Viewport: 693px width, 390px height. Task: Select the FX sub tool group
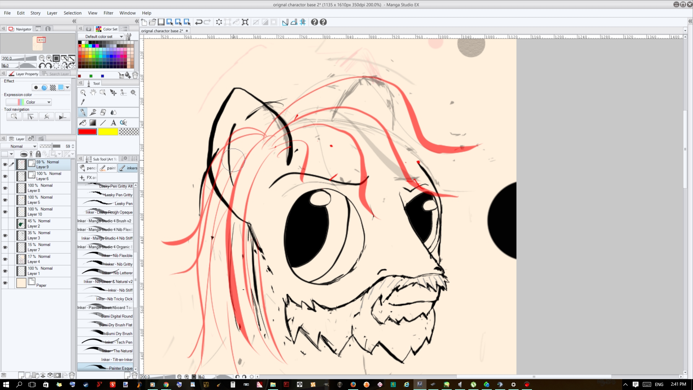[88, 178]
